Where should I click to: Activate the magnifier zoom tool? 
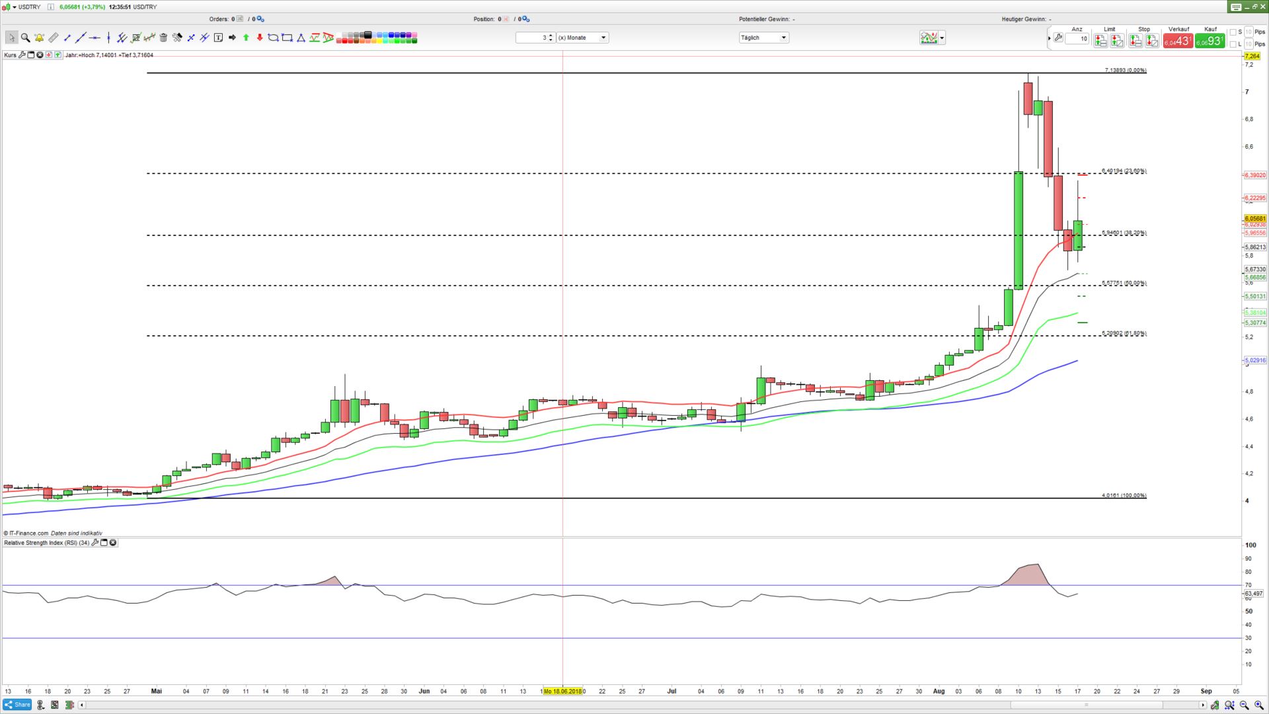(25, 38)
